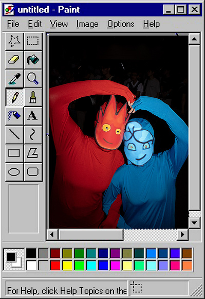The height and width of the screenshot is (299, 205).
Task: Click the vertical scrollbar down arrow
Action: click(194, 223)
